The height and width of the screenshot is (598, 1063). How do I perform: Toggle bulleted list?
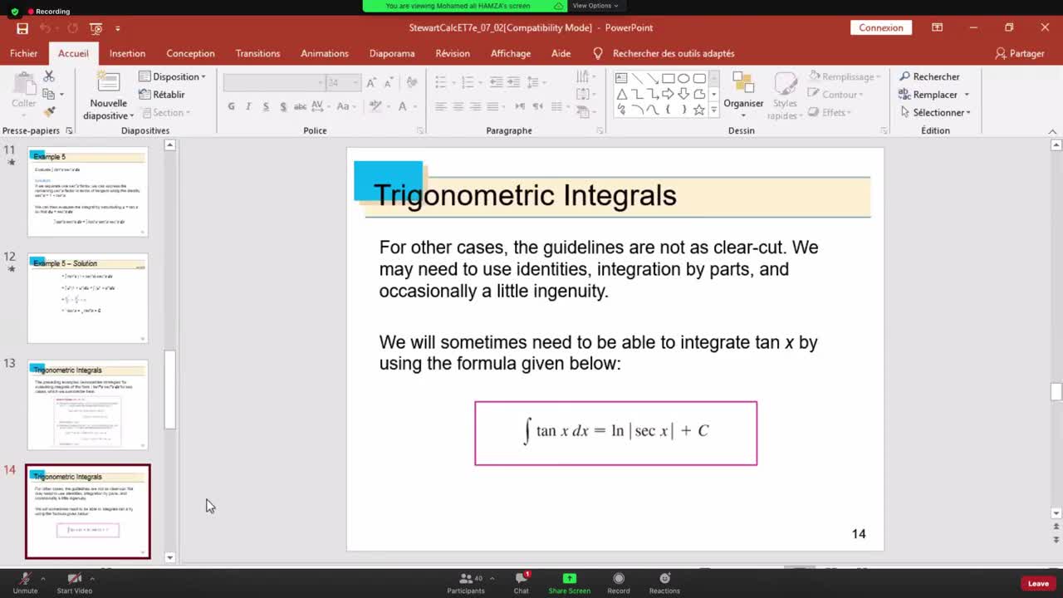pyautogui.click(x=441, y=82)
